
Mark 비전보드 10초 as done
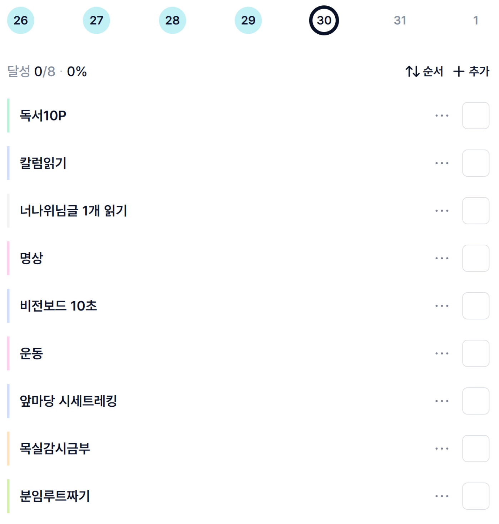point(475,306)
